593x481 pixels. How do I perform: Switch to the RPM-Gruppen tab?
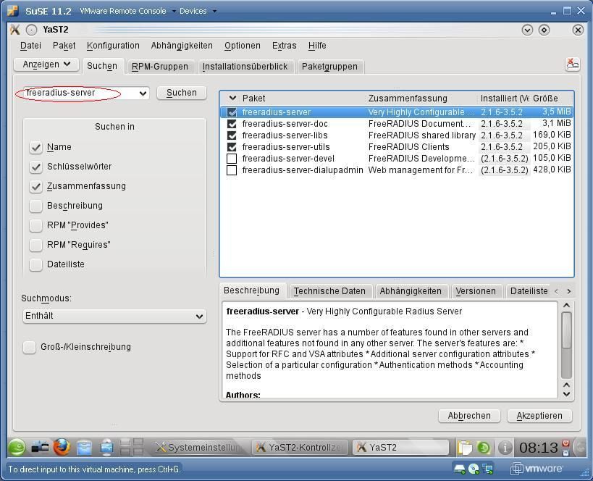pos(159,67)
